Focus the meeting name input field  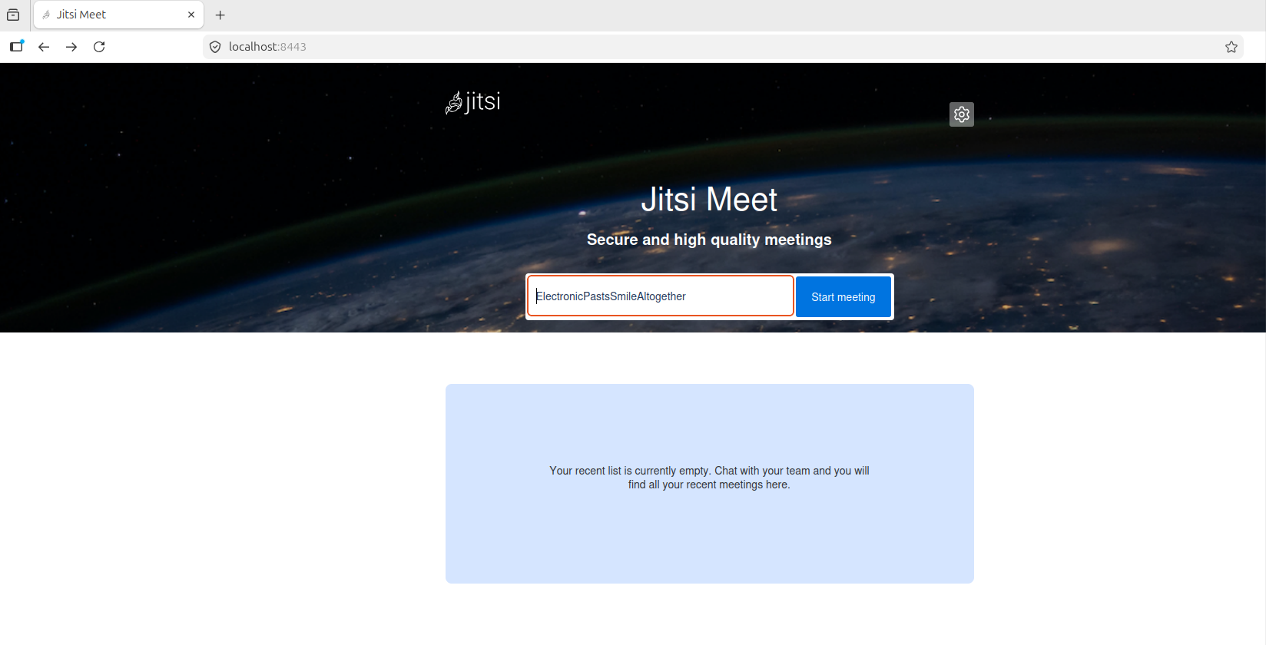pyautogui.click(x=661, y=296)
